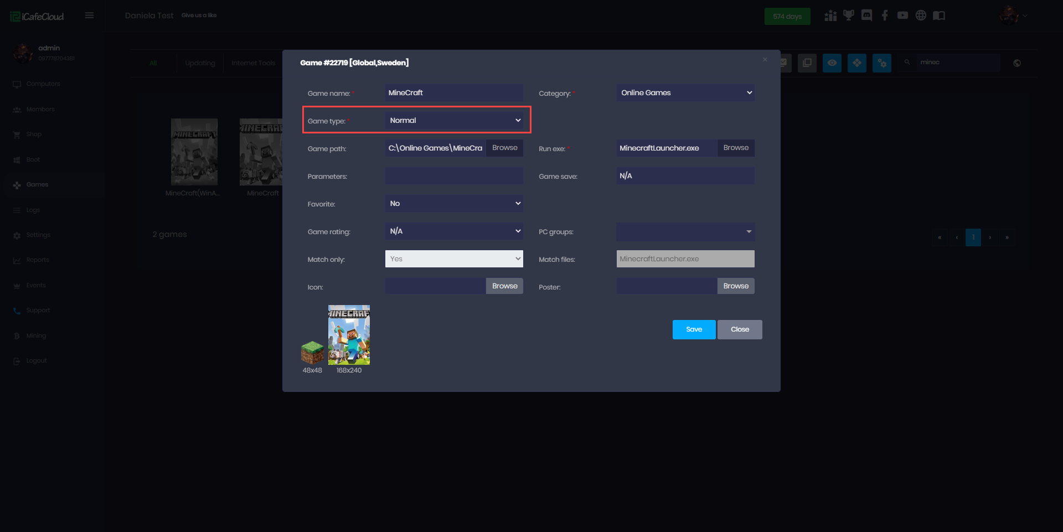This screenshot has width=1063, height=532.
Task: Click the leaderboard stars icon in header
Action: [830, 16]
